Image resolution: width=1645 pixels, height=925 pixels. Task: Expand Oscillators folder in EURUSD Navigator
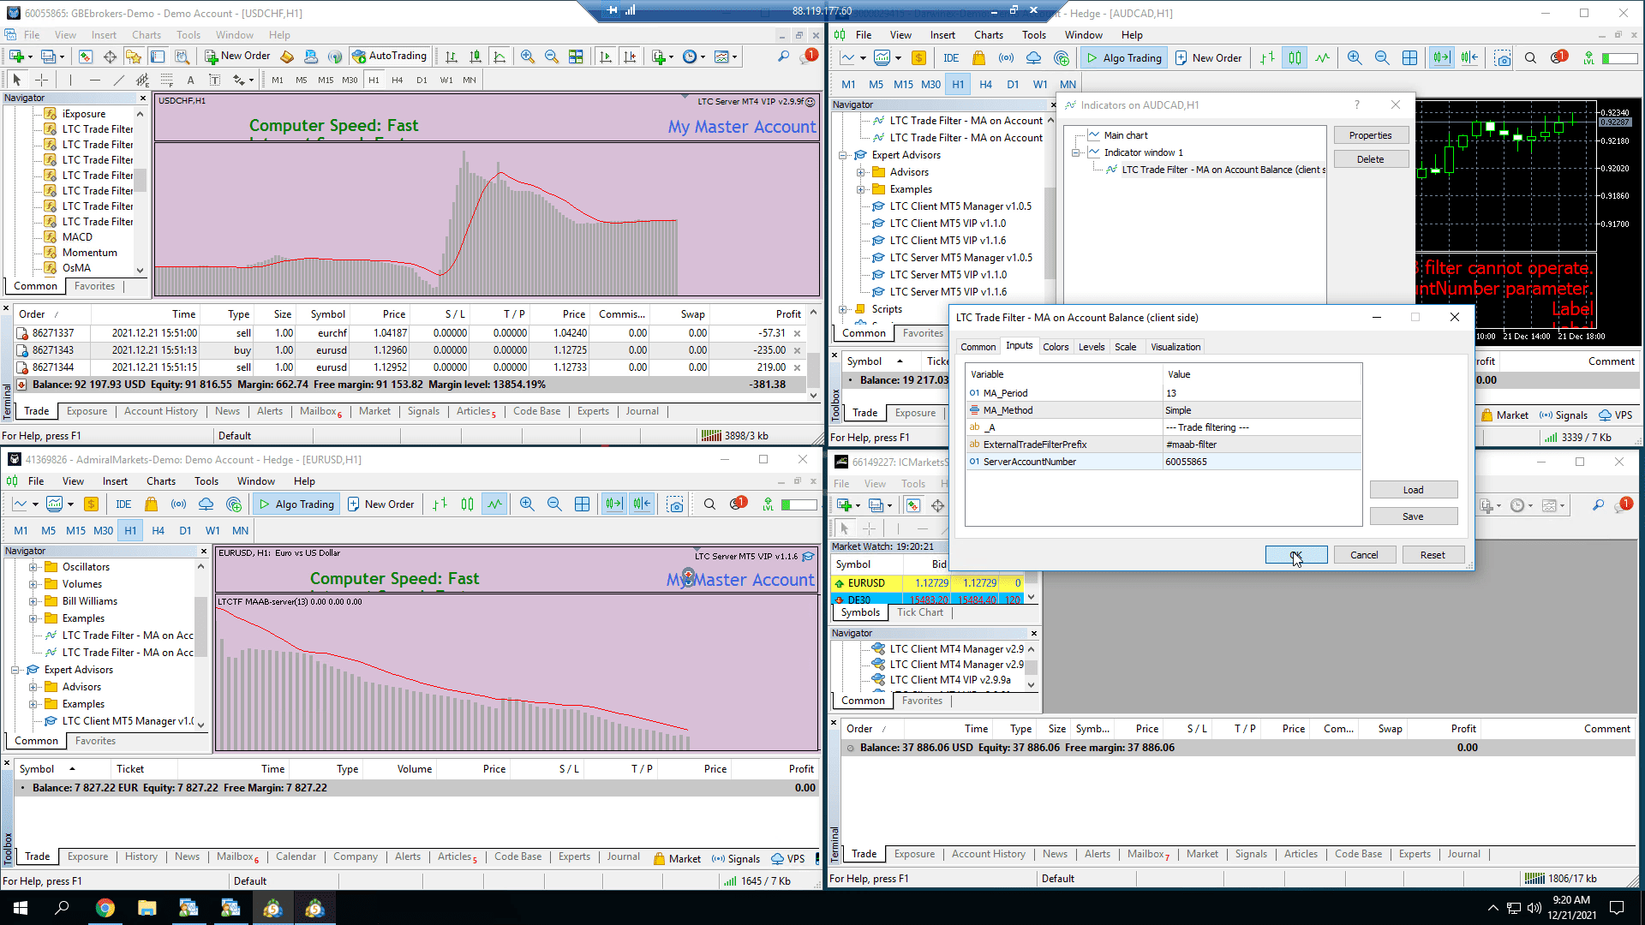(33, 567)
